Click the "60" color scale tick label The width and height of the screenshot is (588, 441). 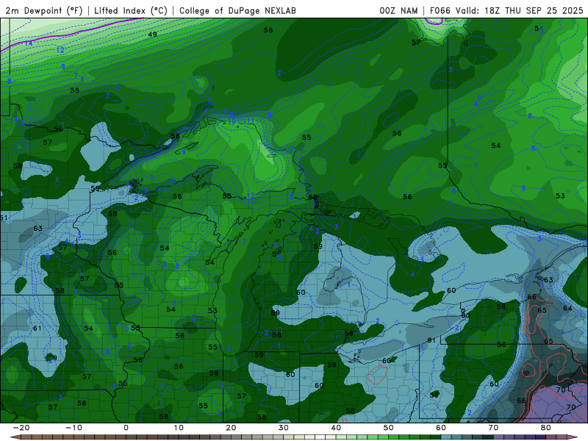click(441, 428)
